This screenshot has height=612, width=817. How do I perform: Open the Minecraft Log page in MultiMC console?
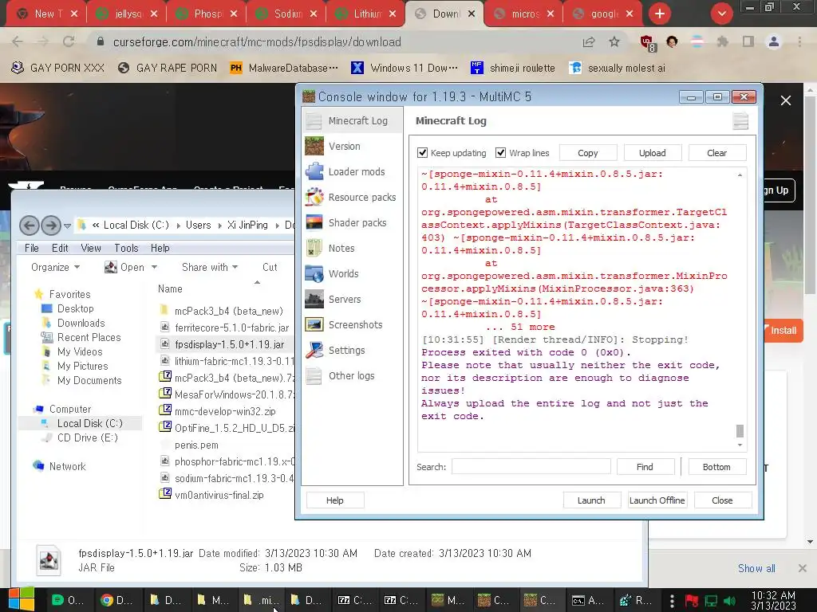point(352,121)
